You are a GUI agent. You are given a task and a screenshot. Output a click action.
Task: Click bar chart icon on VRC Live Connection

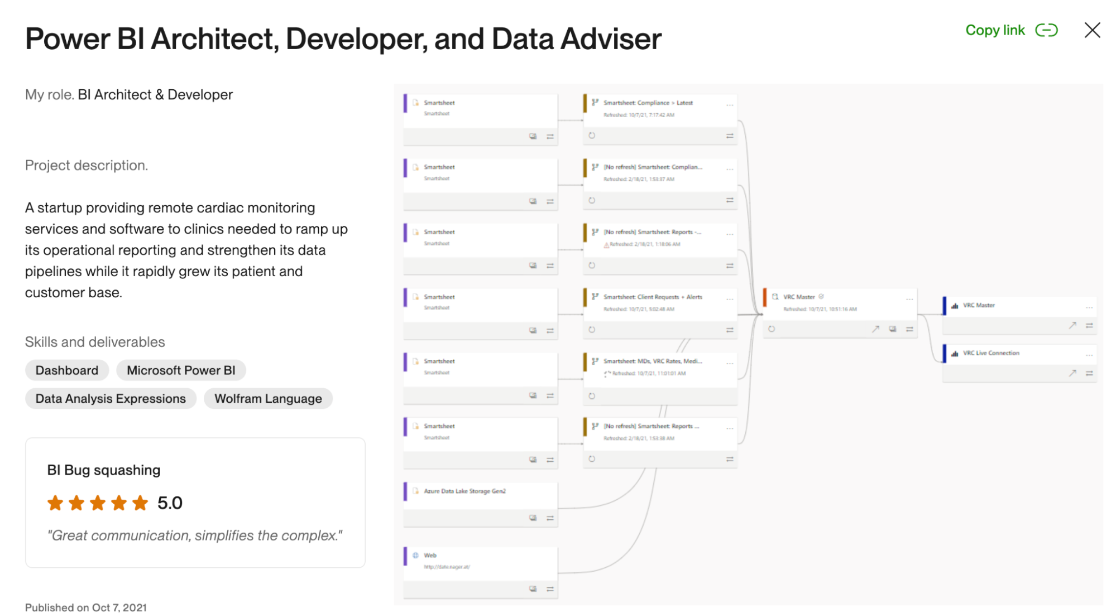pos(955,354)
